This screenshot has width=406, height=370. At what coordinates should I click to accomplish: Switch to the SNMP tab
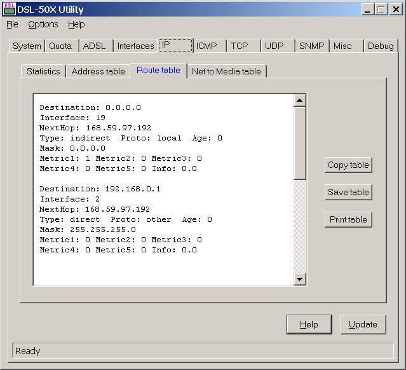pos(312,46)
